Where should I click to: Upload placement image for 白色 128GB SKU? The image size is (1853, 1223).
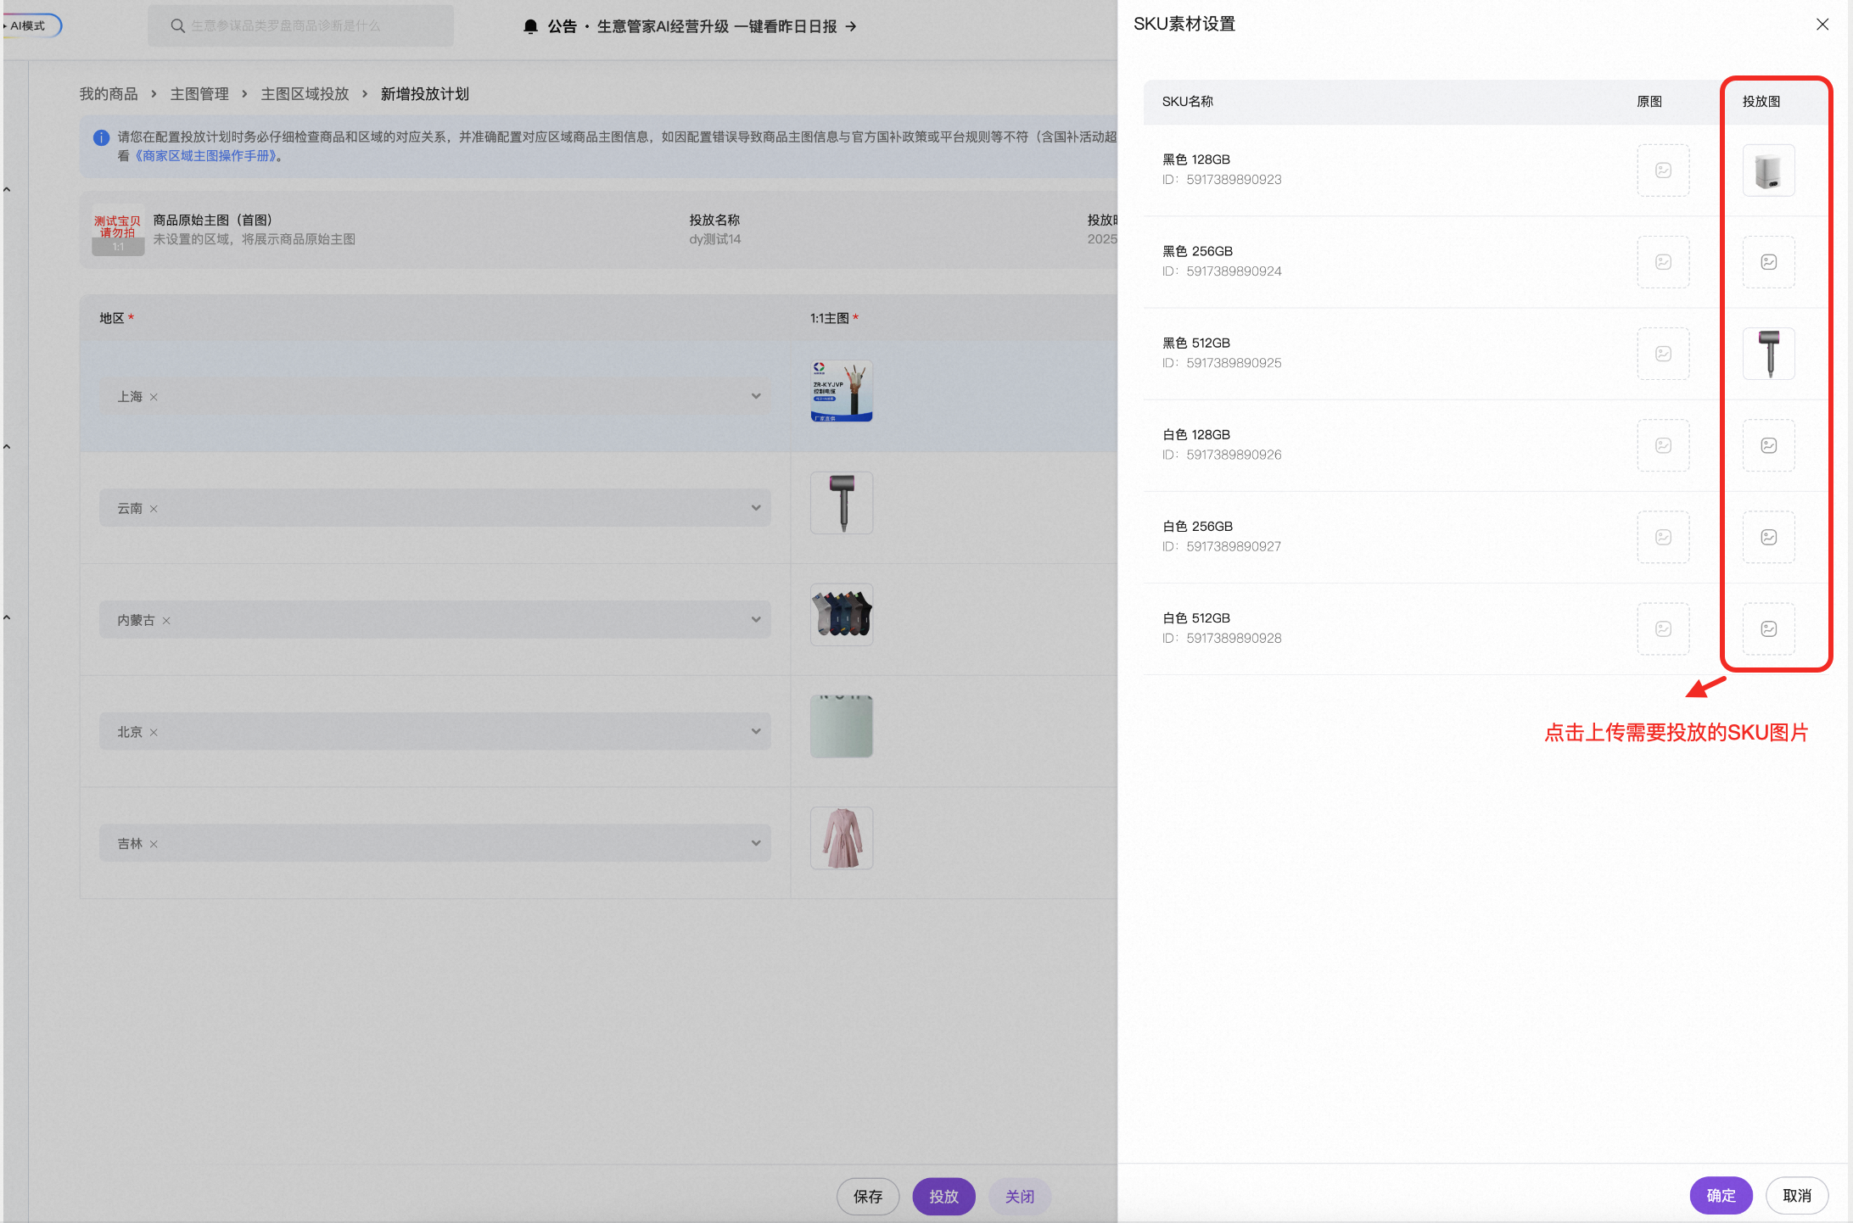tap(1768, 445)
